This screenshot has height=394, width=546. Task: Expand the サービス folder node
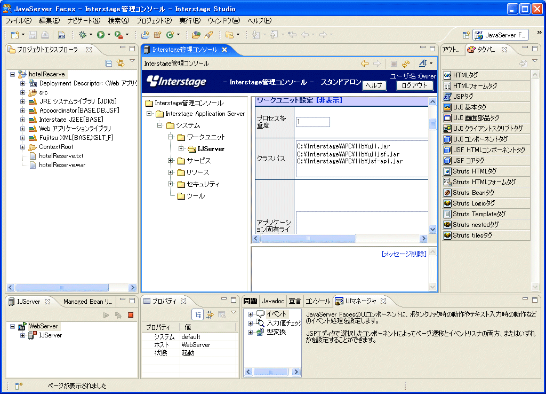[171, 161]
